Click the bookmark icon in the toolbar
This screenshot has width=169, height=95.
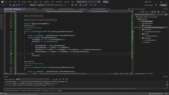(95, 5)
